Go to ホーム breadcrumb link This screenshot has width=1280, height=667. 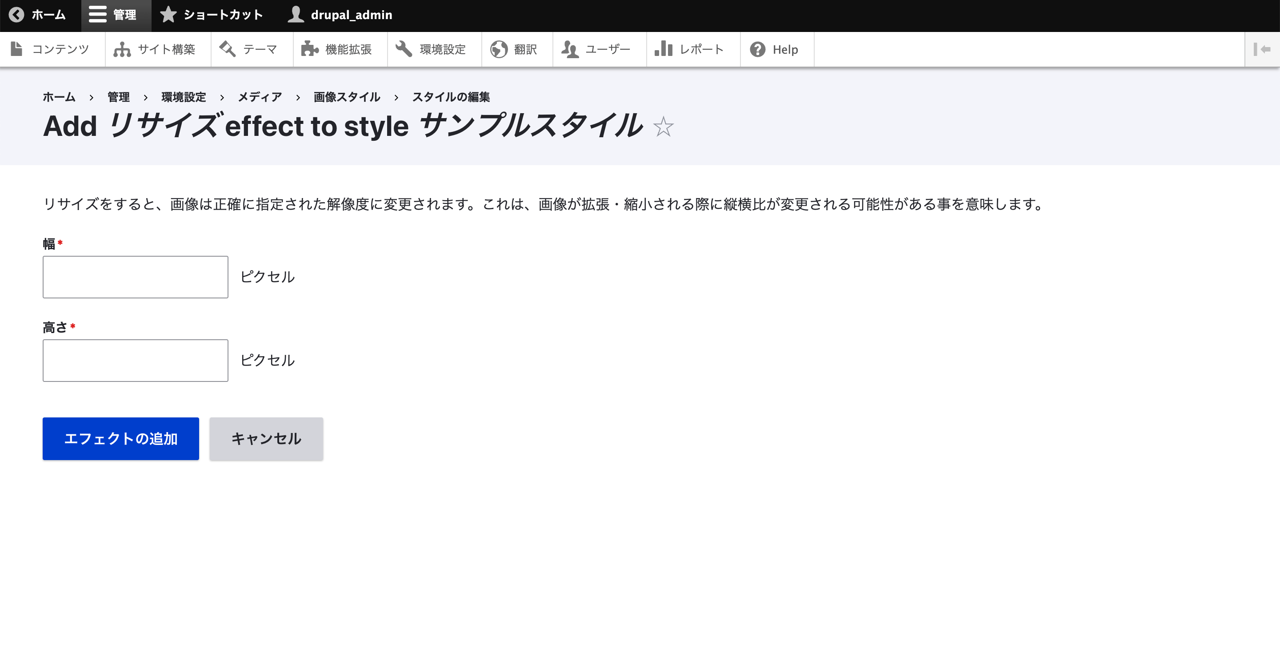(x=59, y=97)
